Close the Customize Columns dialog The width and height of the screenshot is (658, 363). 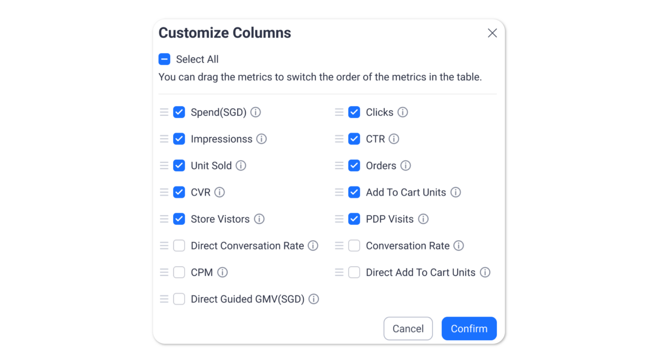coord(492,33)
